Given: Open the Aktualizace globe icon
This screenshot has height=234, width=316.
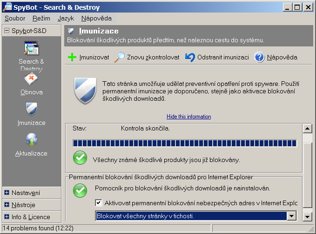Looking at the screenshot, I should pos(32,140).
